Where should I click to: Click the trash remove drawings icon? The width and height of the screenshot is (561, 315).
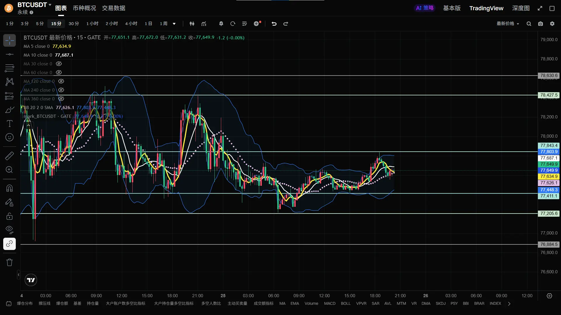(9, 262)
